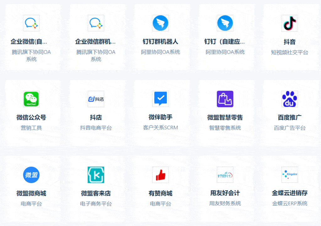Select the 抖店 store icon
The image size is (321, 226).
coord(96,99)
